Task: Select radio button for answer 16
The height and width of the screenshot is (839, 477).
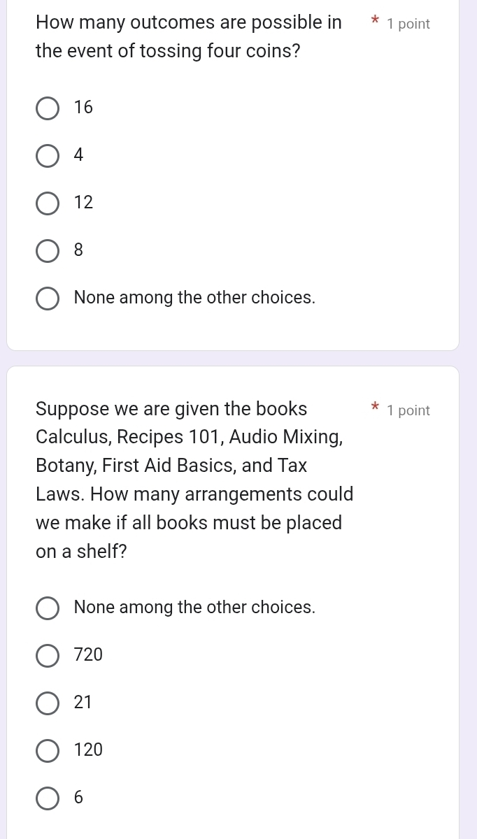Action: tap(48, 108)
